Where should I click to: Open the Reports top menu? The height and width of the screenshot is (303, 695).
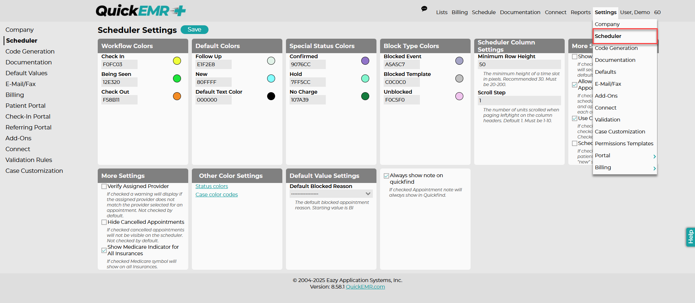(x=581, y=12)
